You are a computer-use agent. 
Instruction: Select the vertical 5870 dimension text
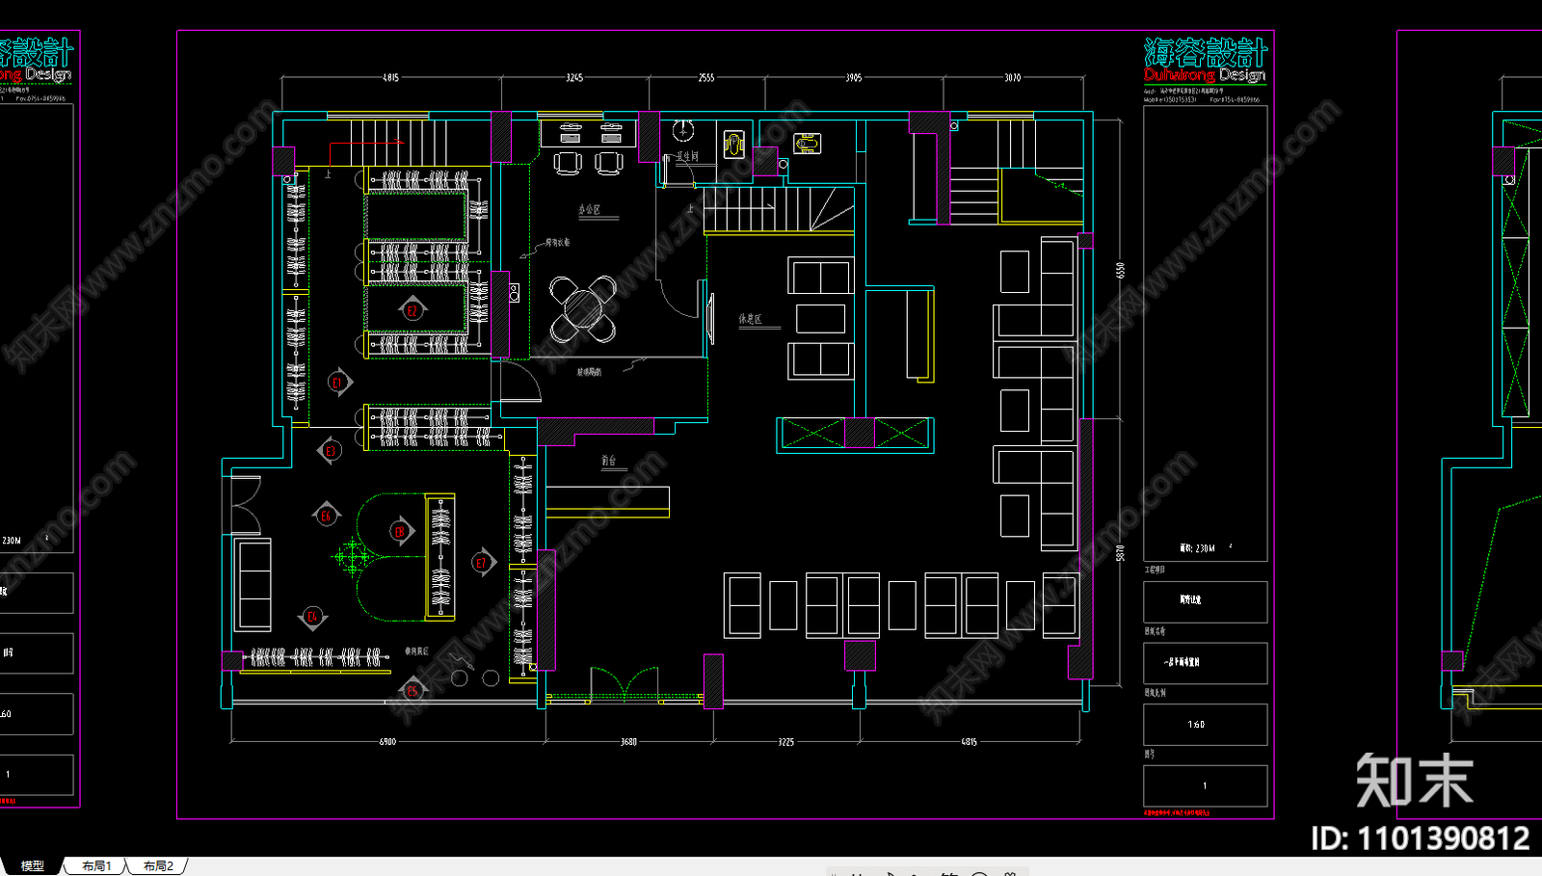point(1120,553)
